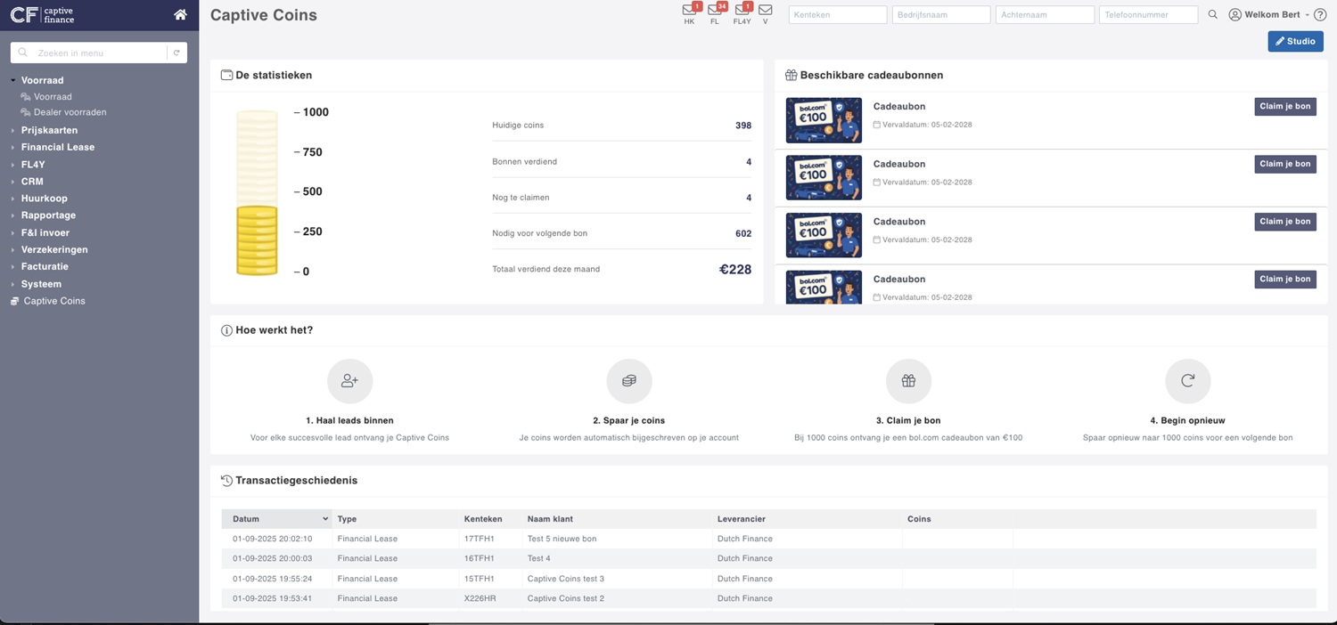Select Dealer voorraden submenu item
The width and height of the screenshot is (1337, 625).
70,112
